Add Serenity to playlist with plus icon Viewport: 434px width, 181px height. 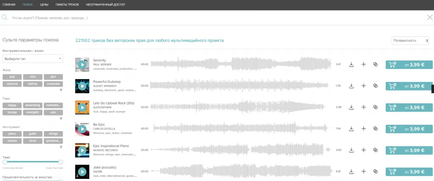364,64
